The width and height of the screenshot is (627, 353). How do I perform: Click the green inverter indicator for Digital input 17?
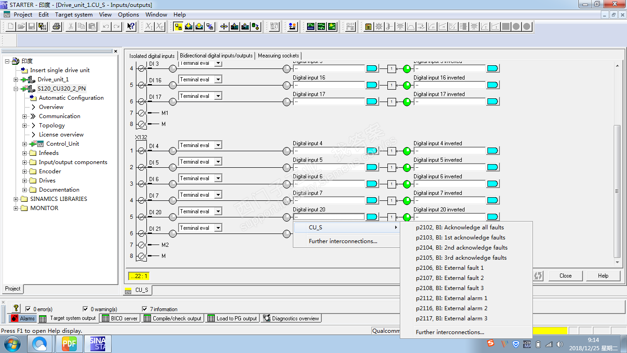pyautogui.click(x=407, y=102)
